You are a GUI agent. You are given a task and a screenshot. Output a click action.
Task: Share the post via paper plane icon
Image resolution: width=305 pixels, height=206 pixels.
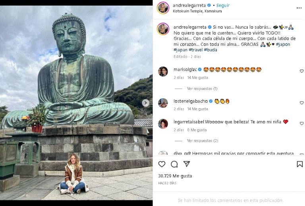(186, 164)
